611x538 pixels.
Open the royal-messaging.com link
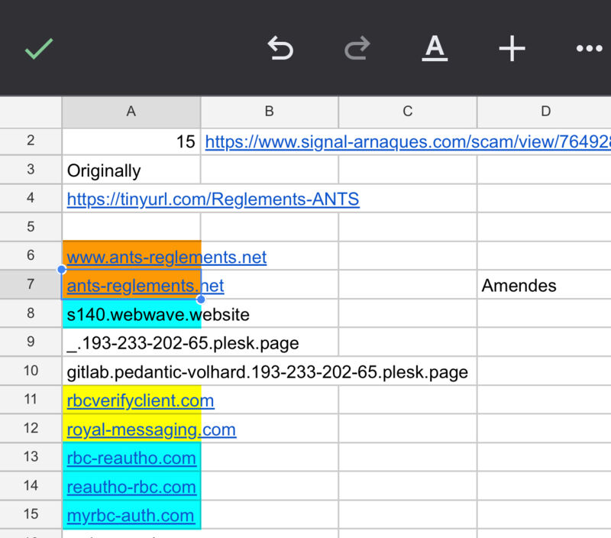click(x=151, y=429)
